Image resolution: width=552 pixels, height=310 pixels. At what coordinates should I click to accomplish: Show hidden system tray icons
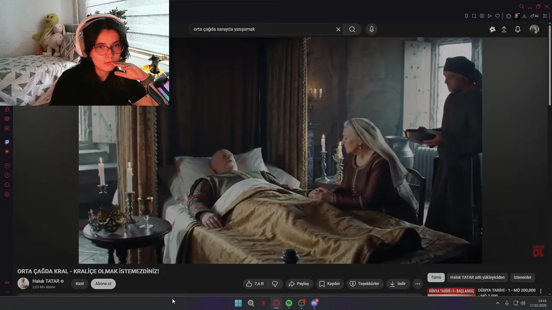[497, 303]
